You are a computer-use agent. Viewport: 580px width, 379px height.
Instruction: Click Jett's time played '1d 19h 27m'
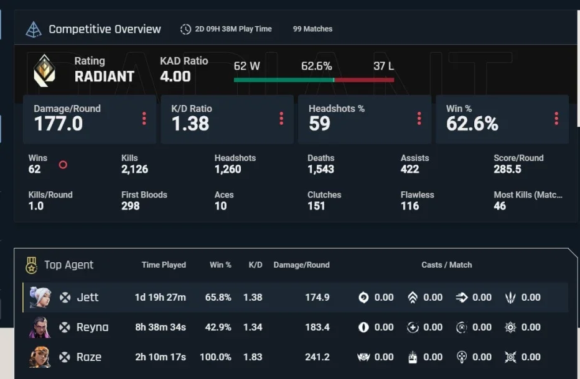click(160, 298)
